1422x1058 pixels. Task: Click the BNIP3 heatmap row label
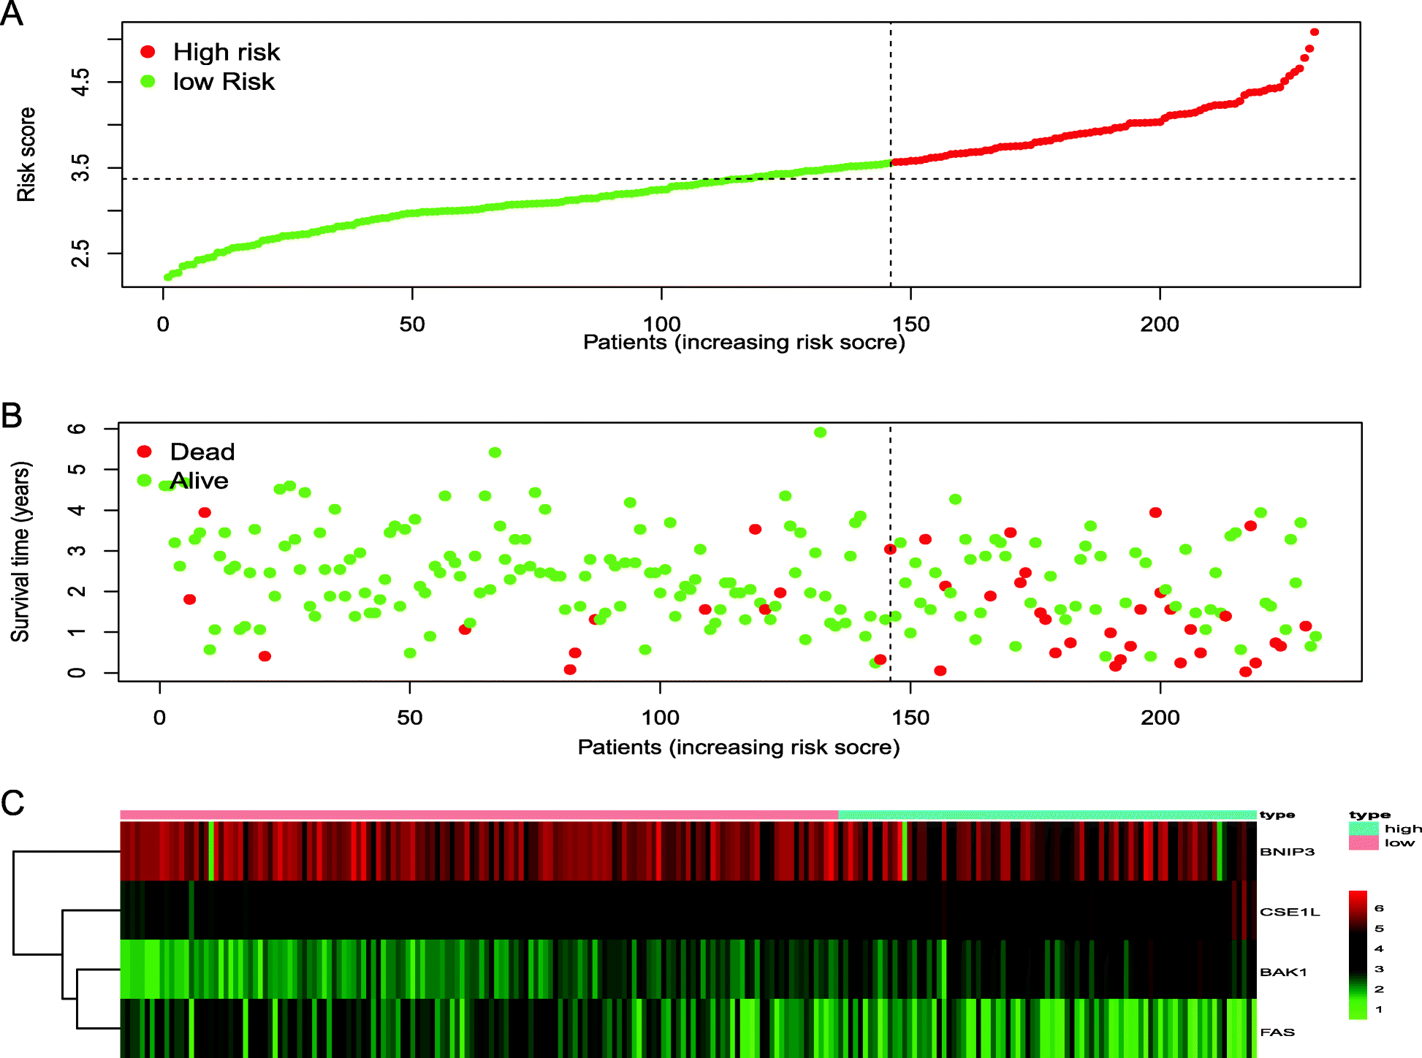click(x=1288, y=851)
